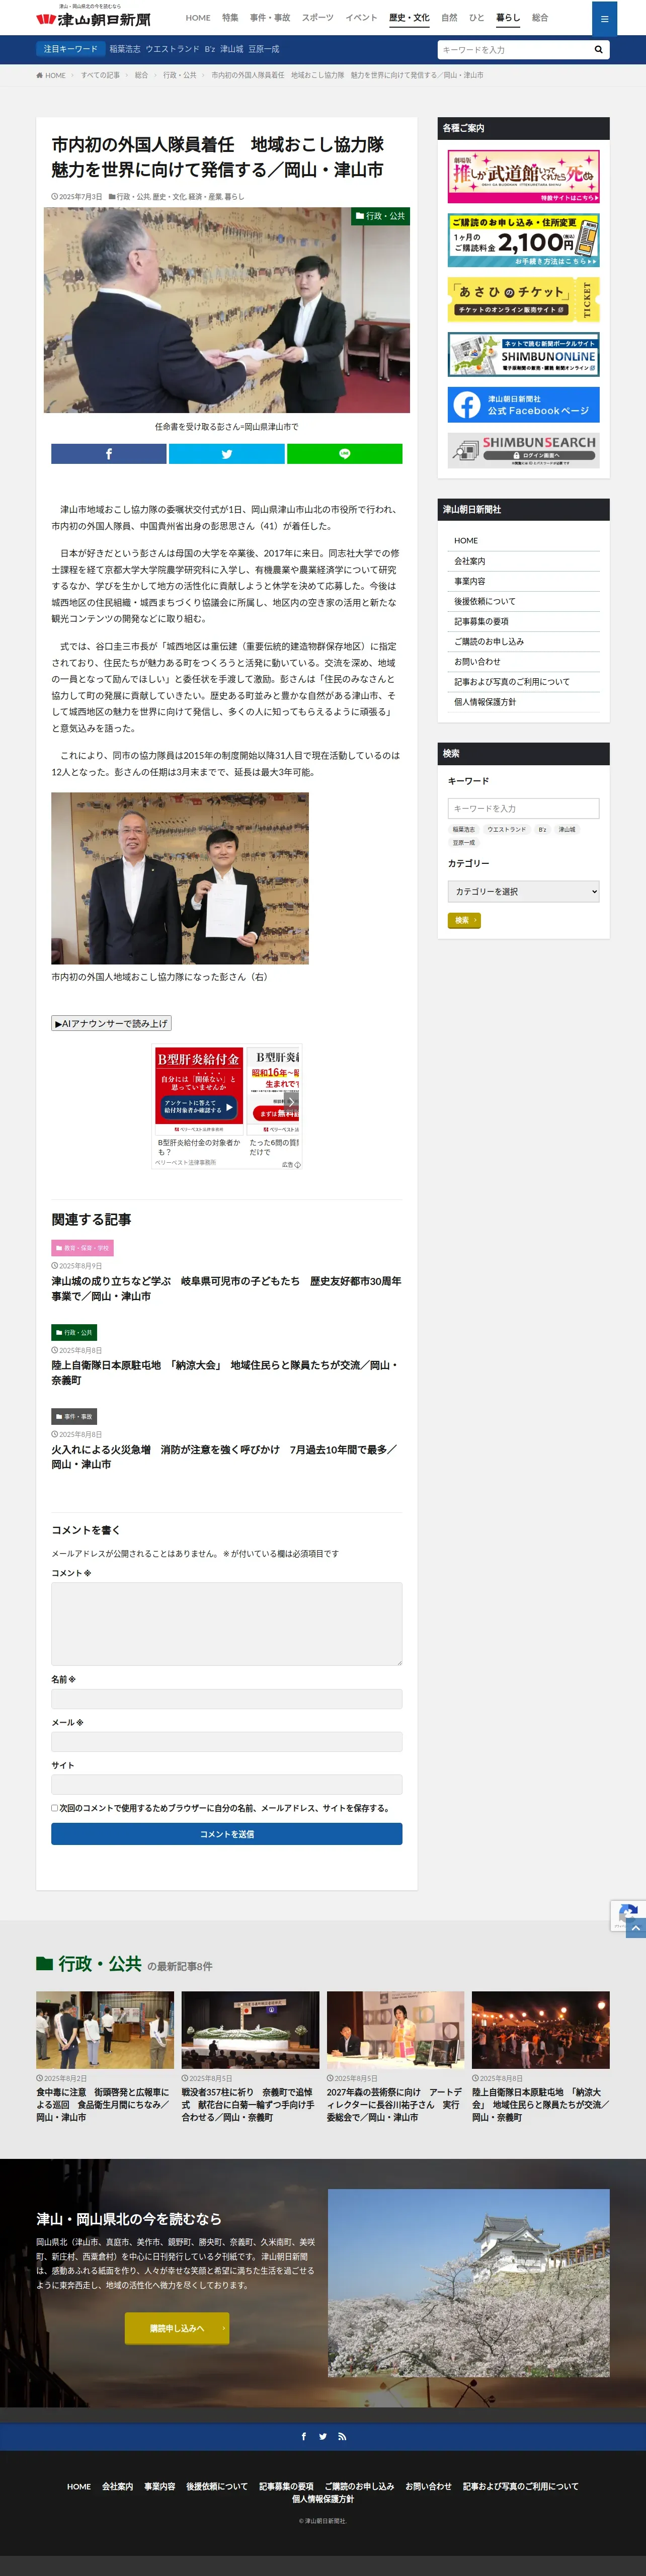The width and height of the screenshot is (646, 2576).
Task: Open 事件・事故 in the top navigation
Action: point(270,18)
